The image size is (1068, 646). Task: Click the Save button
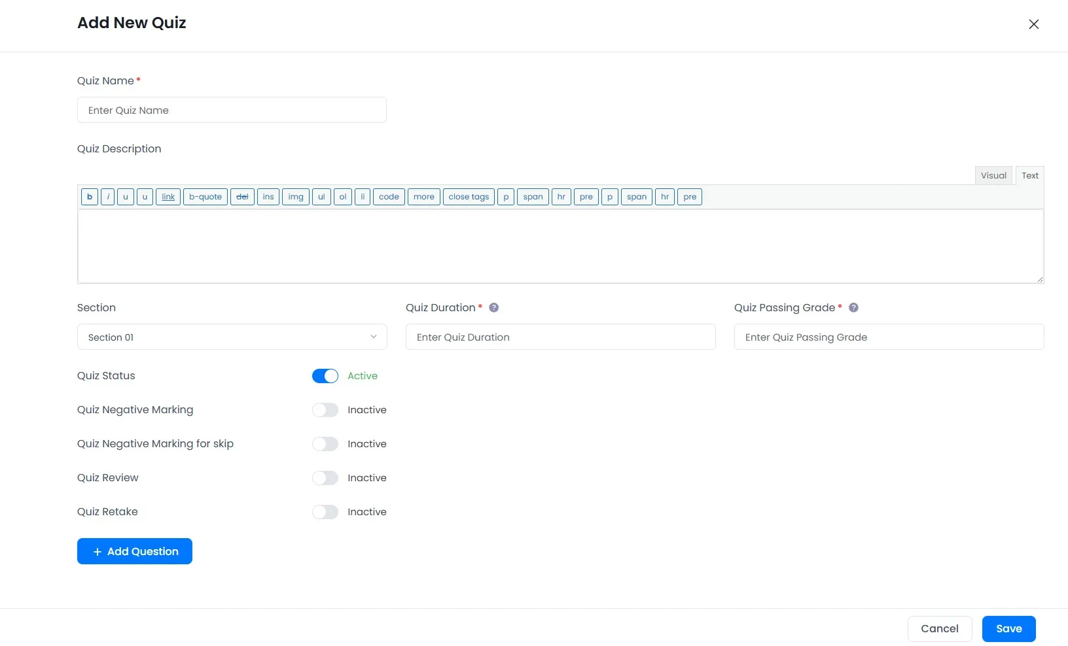(1008, 628)
